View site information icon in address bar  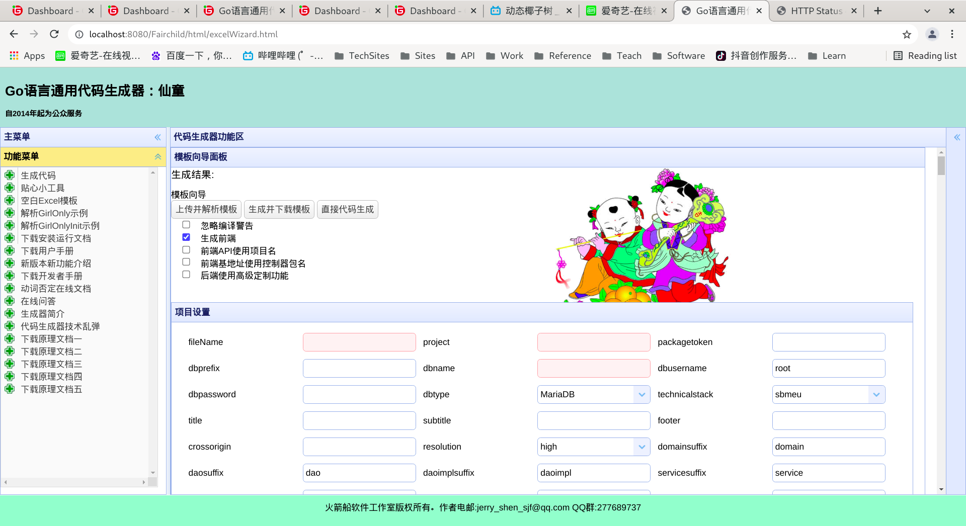point(79,34)
